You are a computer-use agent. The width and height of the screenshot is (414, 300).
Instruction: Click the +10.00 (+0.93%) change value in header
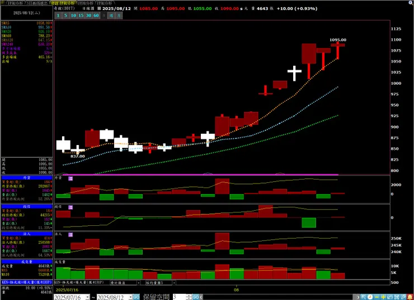[x=297, y=9]
